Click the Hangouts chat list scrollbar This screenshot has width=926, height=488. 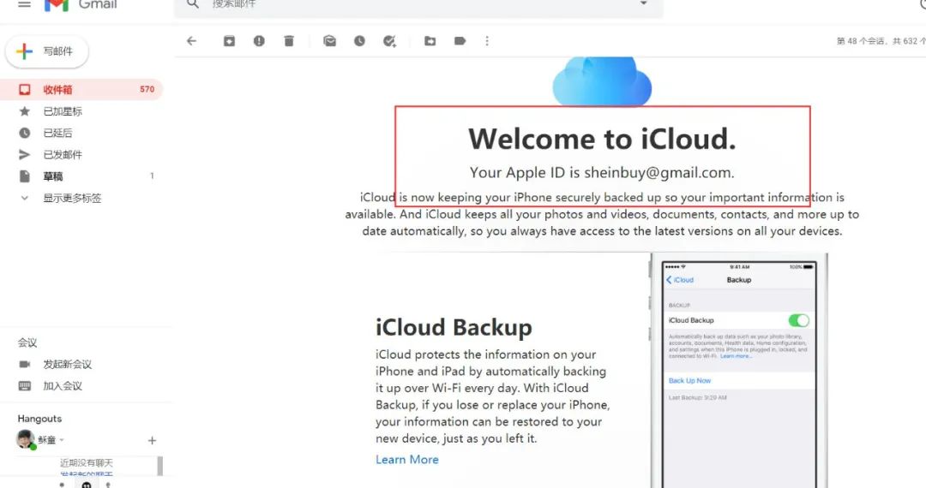pos(160,466)
